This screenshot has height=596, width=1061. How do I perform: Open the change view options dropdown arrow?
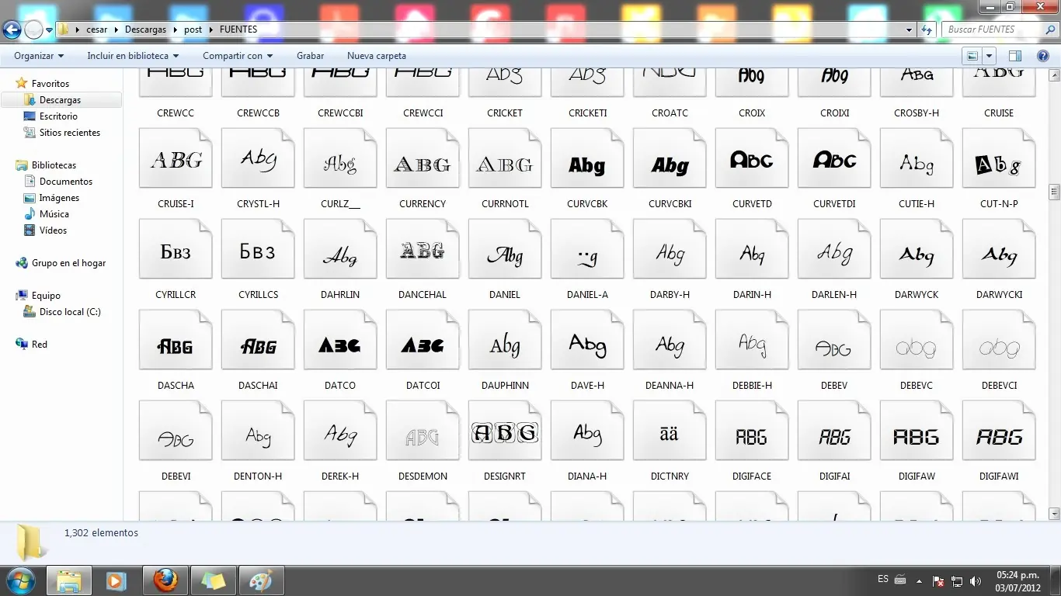pyautogui.click(x=989, y=56)
